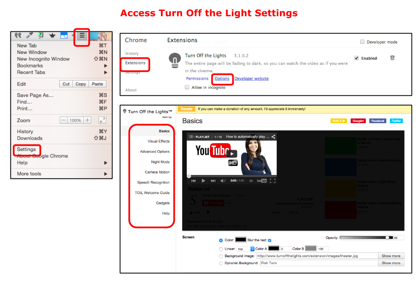Click the Color B gray swatch

311,248
